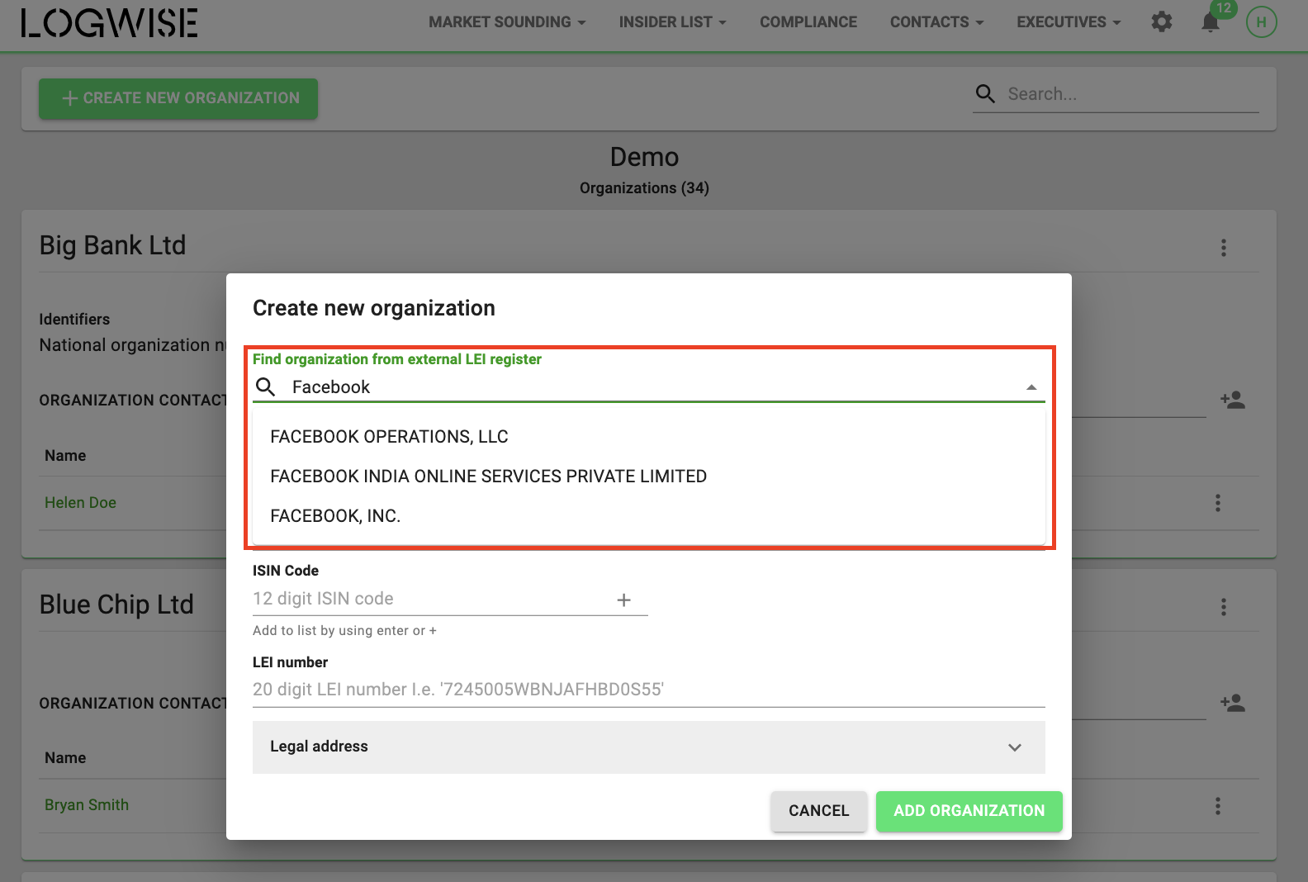
Task: Click the Big Bank Ltd heading
Action: pyautogui.click(x=113, y=245)
